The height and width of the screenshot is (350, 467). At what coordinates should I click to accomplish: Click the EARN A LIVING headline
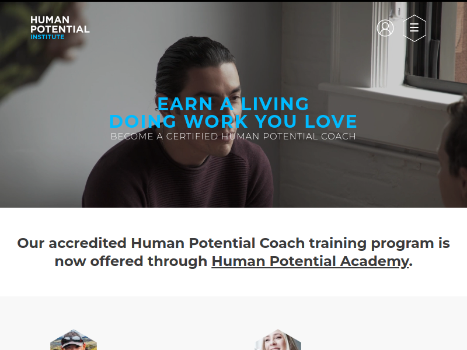(x=233, y=104)
